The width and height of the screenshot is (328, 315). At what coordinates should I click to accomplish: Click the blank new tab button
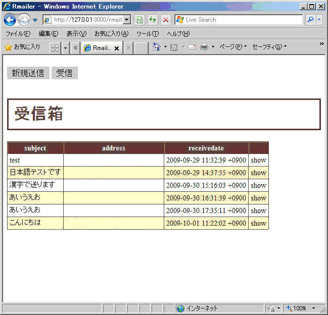pyautogui.click(x=141, y=48)
